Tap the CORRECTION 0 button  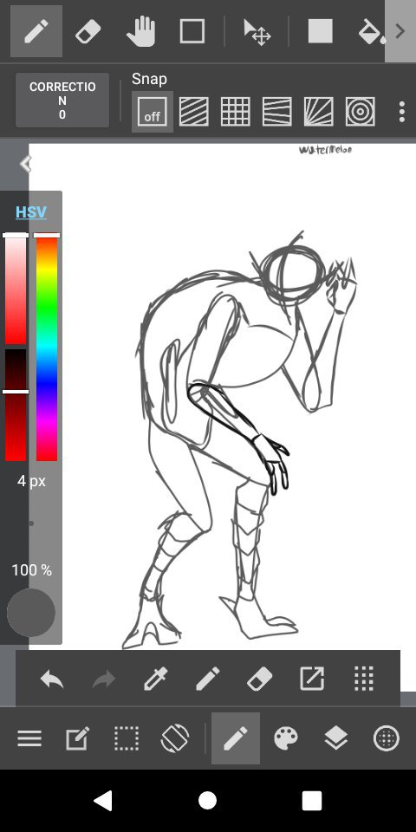point(62,101)
